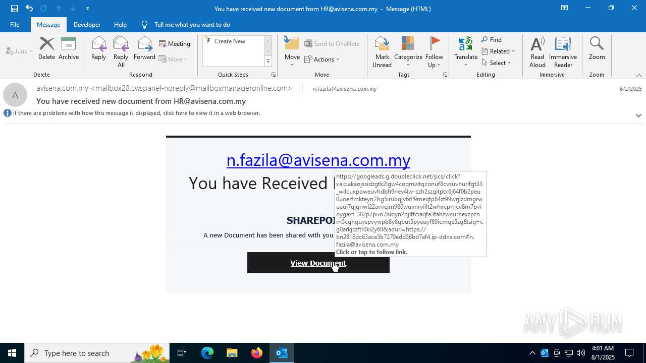Click view in web browser info bar
646x363 pixels.
[x=136, y=113]
